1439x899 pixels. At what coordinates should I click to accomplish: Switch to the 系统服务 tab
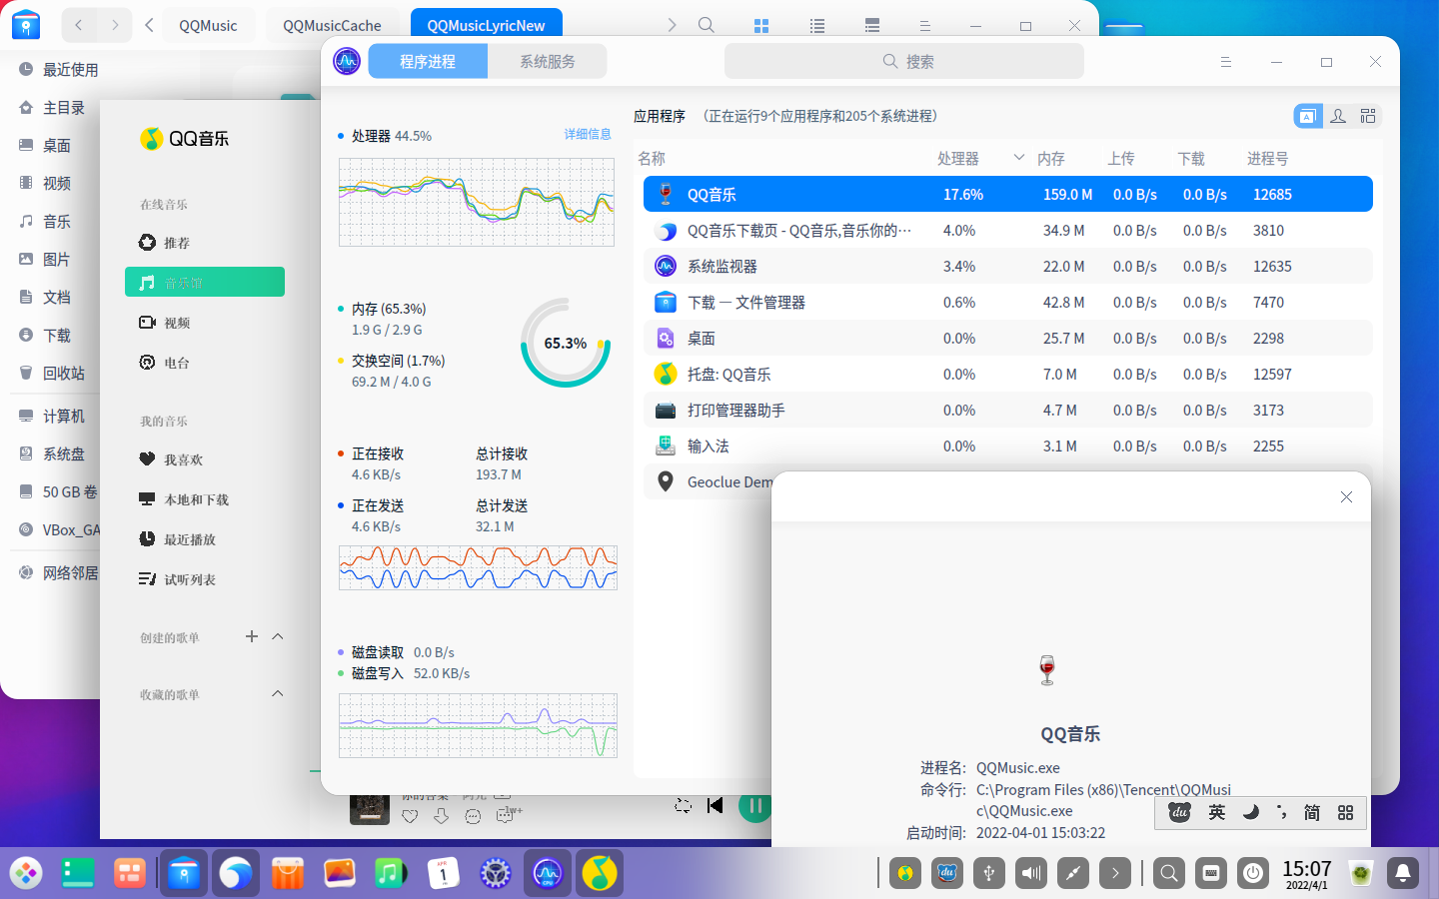[x=547, y=61]
